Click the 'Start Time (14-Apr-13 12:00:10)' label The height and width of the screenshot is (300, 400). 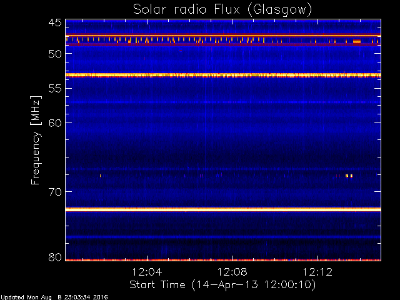click(222, 285)
